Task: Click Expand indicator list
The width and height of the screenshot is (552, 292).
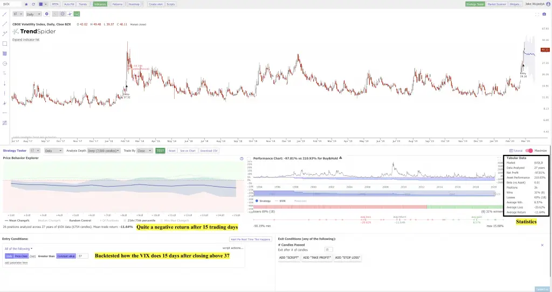Action: (26, 40)
